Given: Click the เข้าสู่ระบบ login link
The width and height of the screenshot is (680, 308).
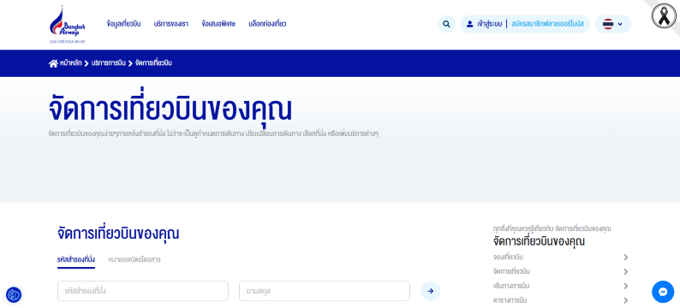Looking at the screenshot, I should 490,24.
